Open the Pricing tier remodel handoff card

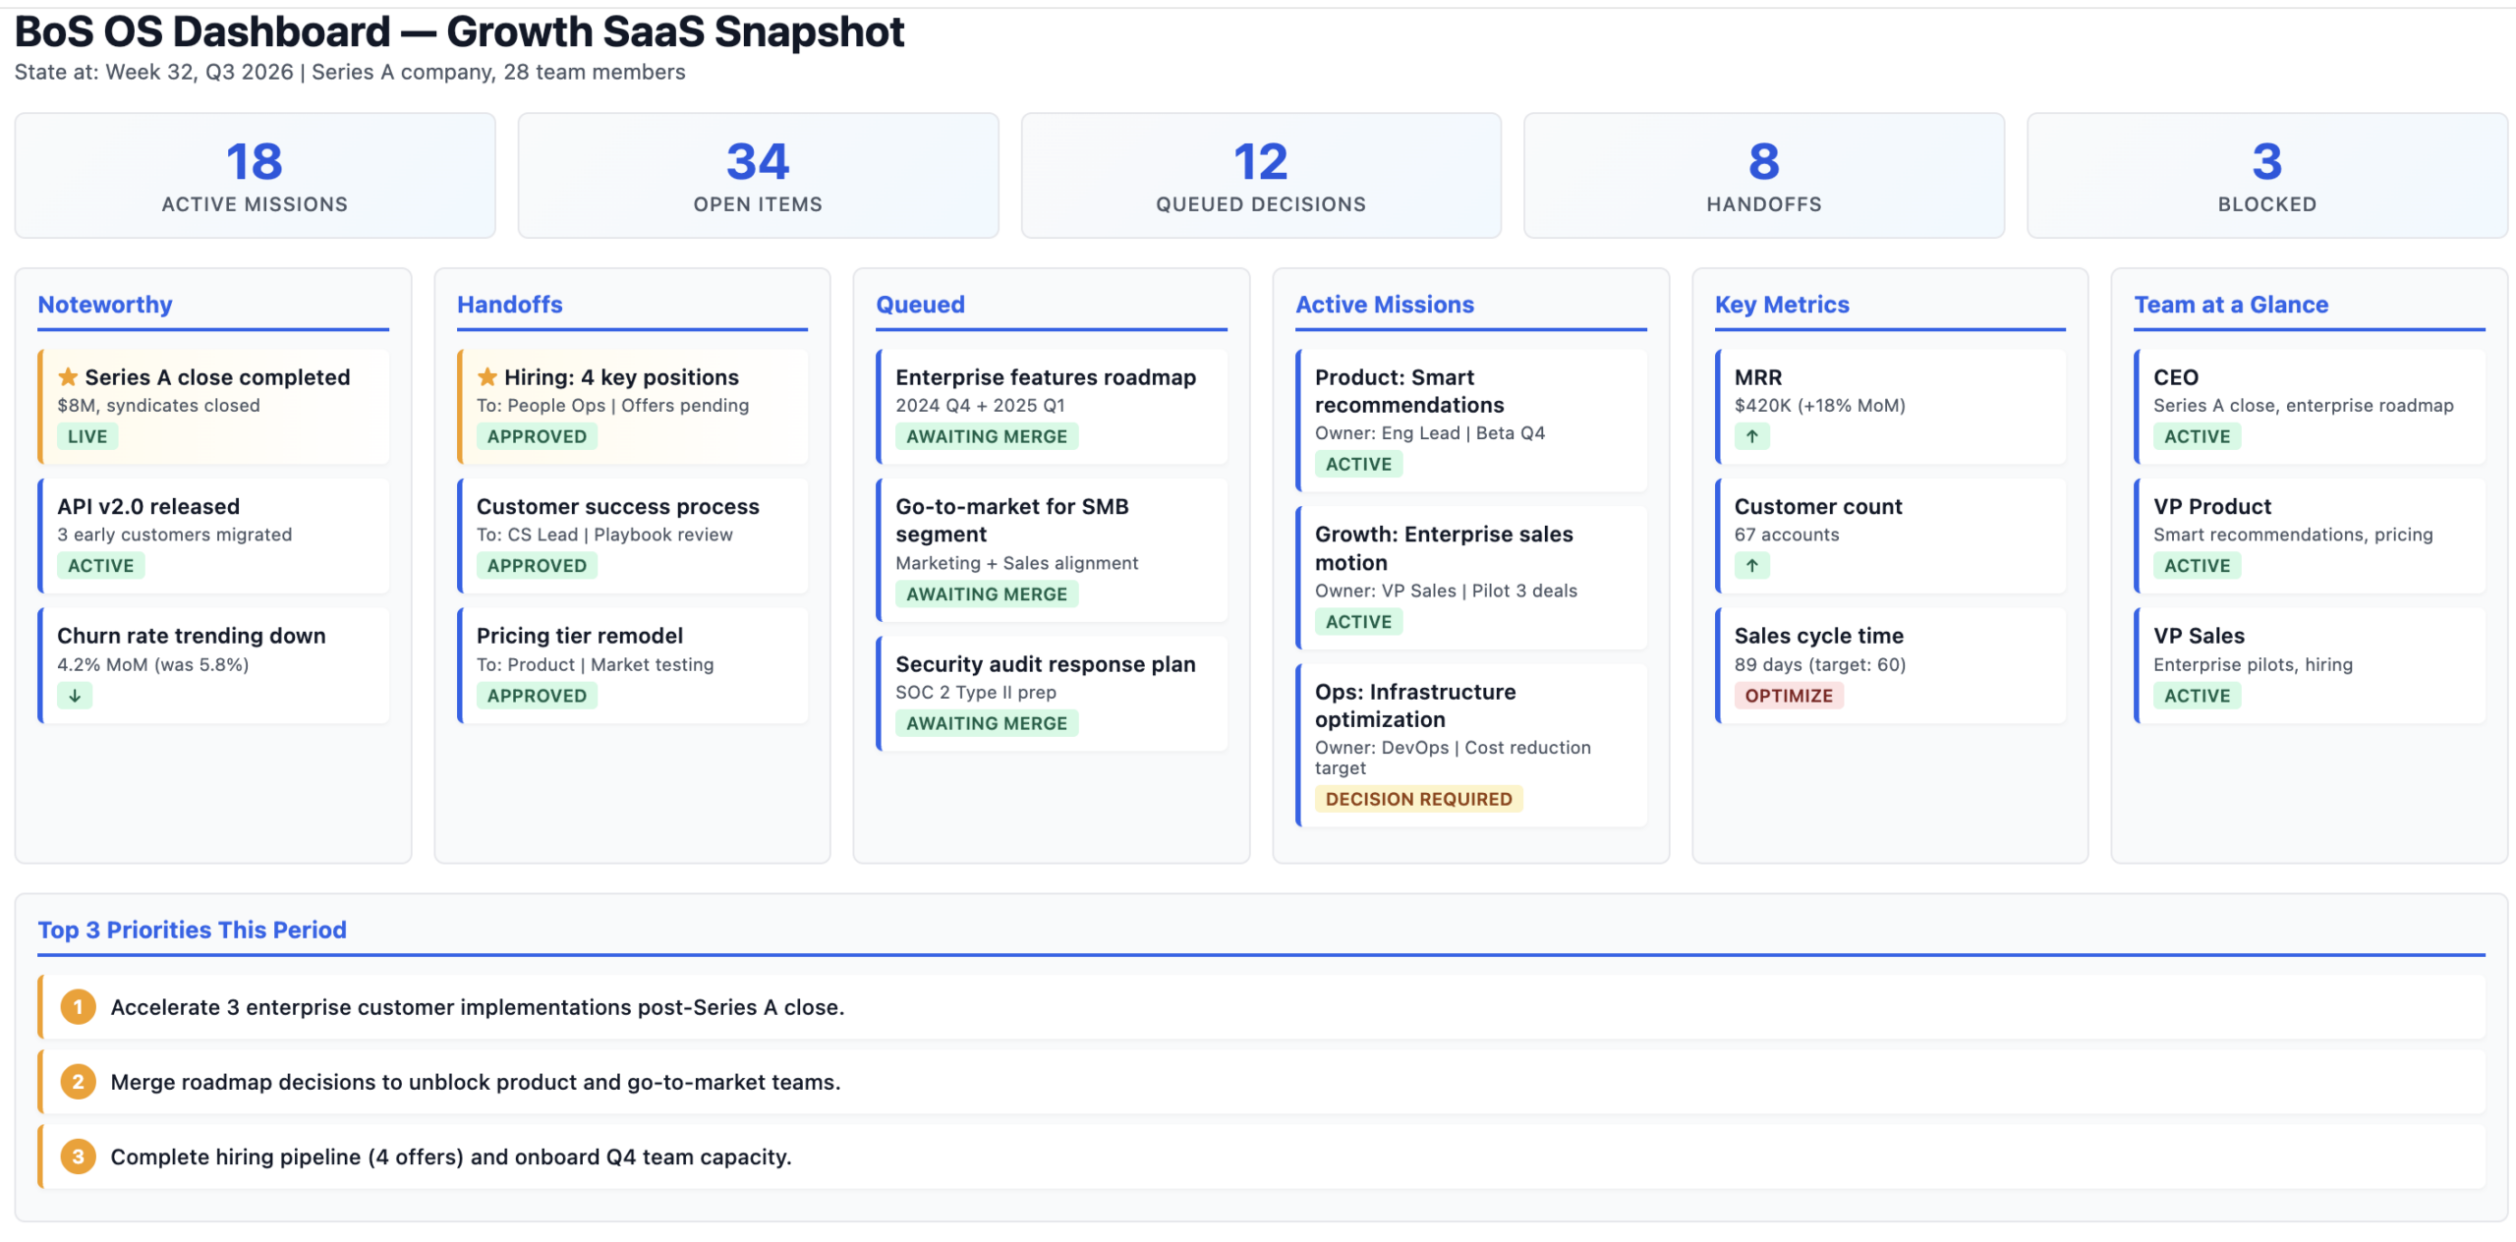pos(633,665)
